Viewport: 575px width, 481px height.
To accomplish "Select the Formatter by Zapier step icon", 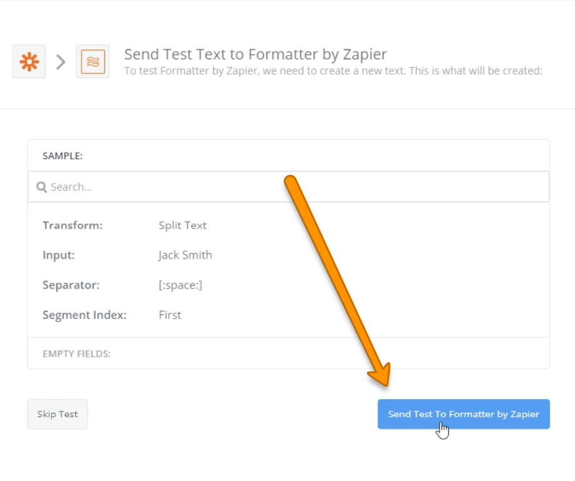I will (x=93, y=61).
